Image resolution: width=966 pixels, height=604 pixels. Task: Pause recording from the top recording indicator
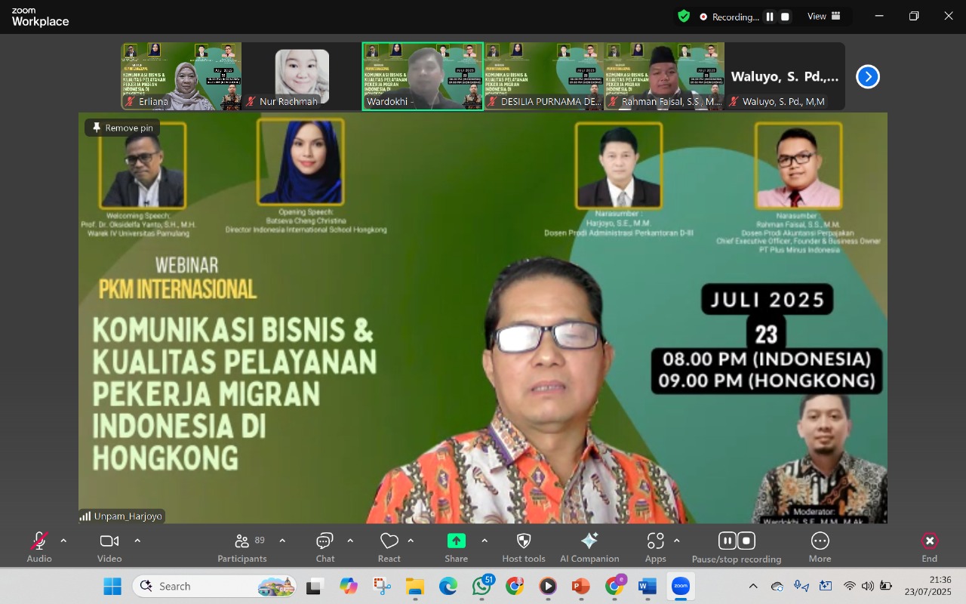[x=770, y=17]
